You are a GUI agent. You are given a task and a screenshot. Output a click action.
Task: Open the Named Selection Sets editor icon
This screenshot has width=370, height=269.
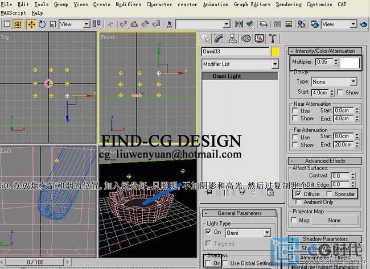point(170,24)
